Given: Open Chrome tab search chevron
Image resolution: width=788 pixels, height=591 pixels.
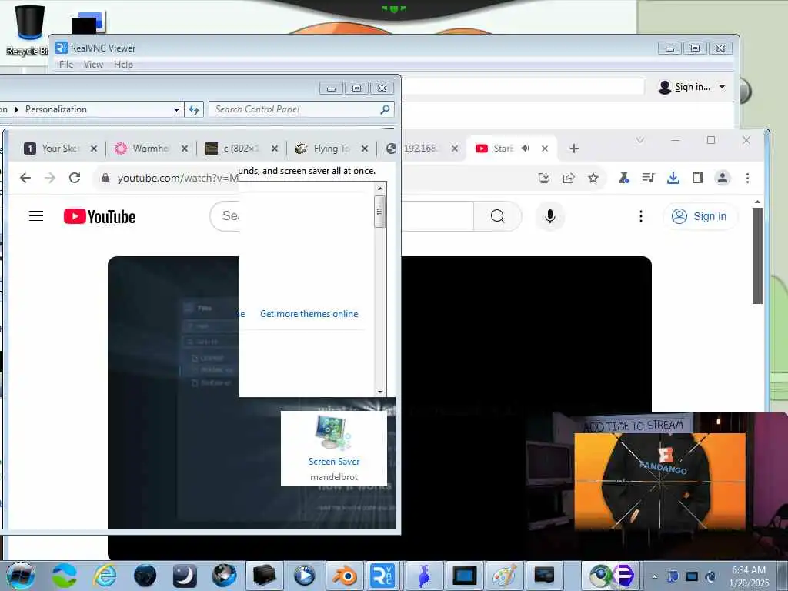Looking at the screenshot, I should click(x=639, y=140).
